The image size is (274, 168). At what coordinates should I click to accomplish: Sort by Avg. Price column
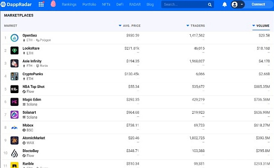[129, 26]
